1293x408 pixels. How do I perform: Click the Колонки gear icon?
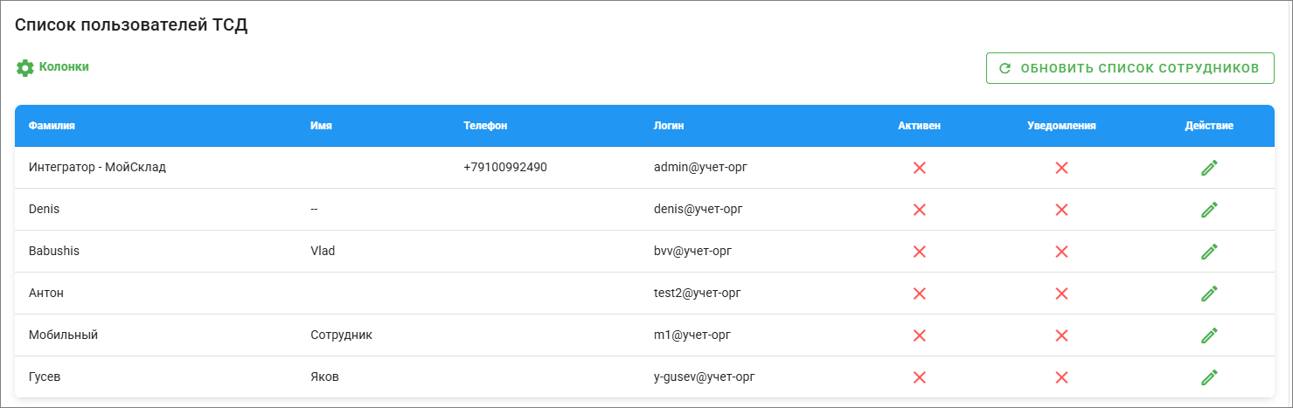24,67
